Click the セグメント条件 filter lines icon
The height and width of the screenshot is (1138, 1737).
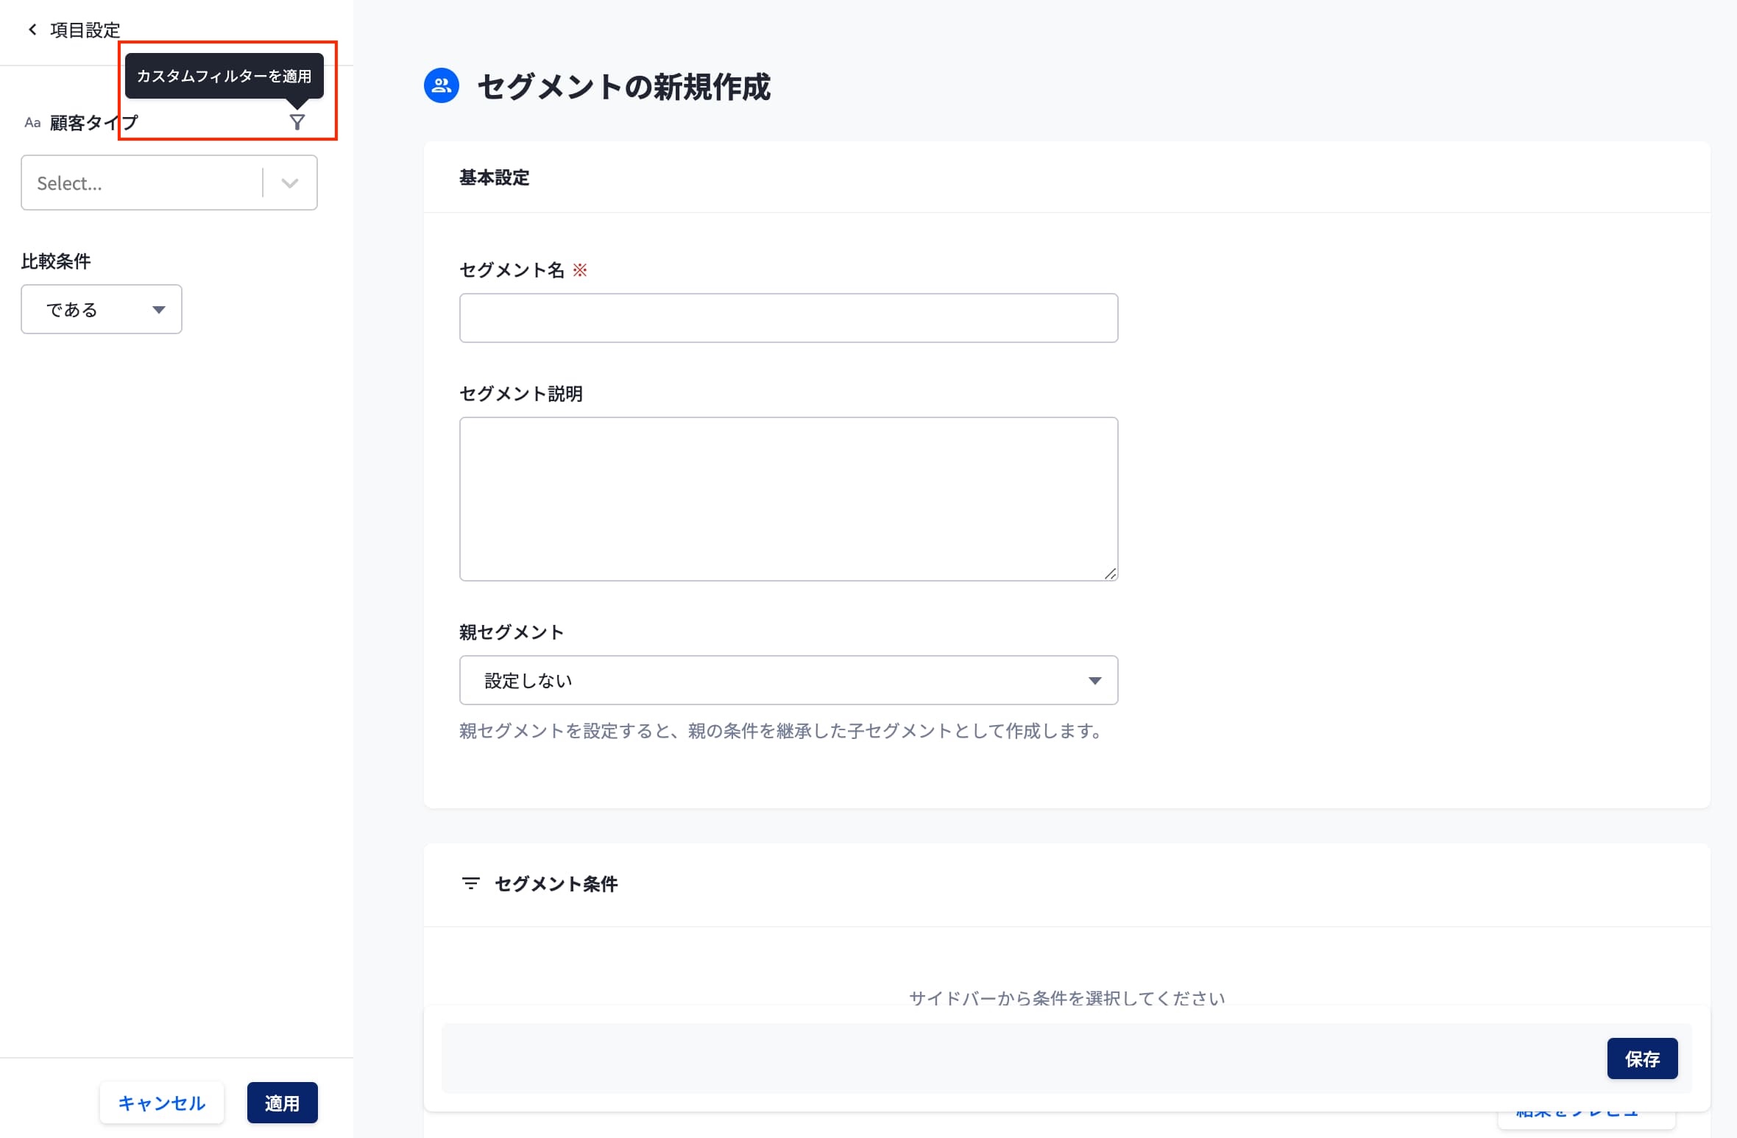tap(470, 883)
